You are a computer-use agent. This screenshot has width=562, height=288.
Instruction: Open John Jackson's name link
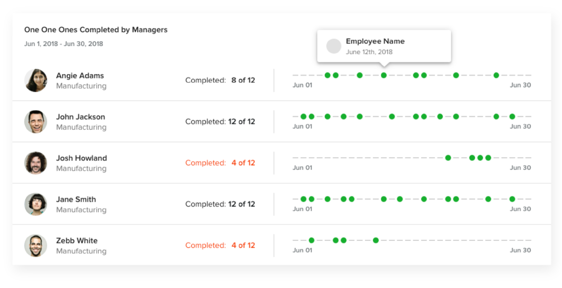81,117
